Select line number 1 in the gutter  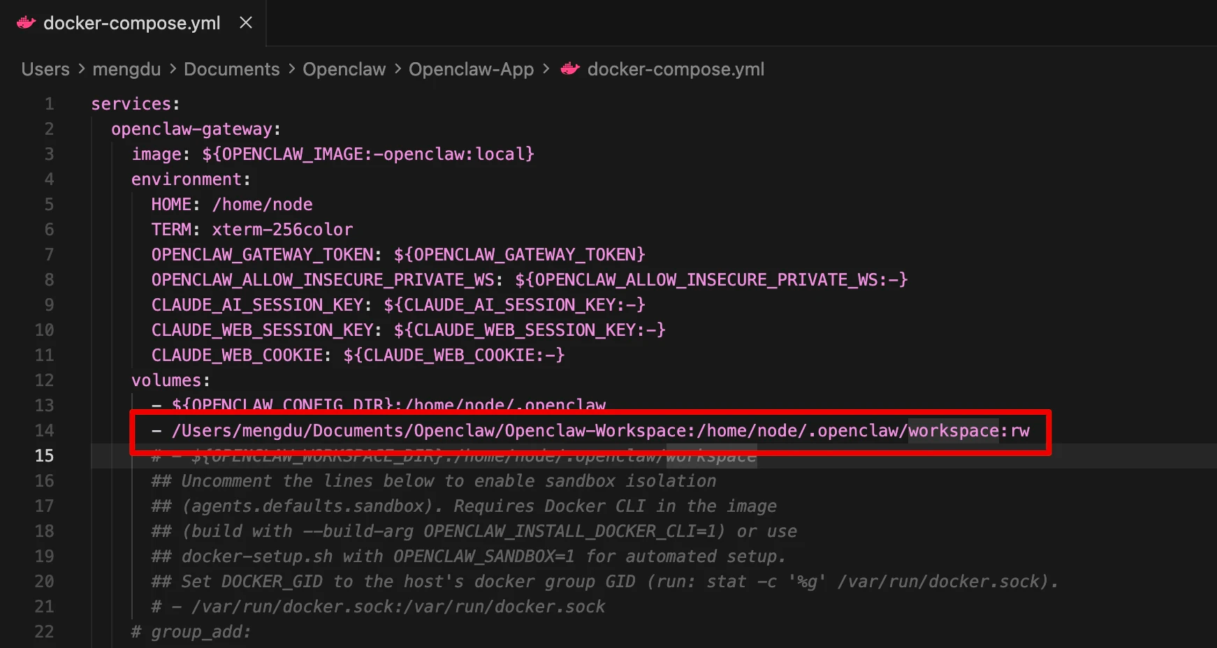pos(49,104)
